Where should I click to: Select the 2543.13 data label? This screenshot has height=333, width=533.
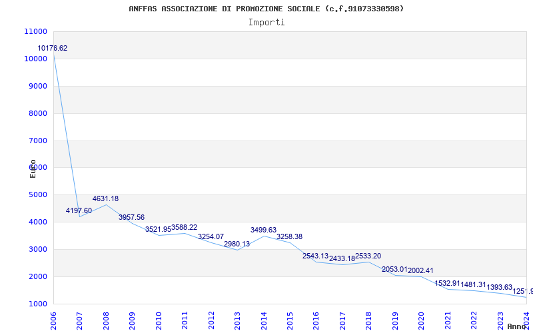[315, 256]
